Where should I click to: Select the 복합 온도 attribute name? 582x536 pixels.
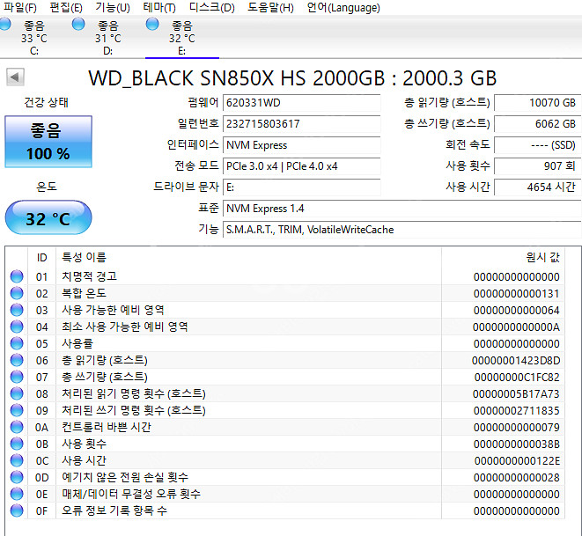pos(84,293)
